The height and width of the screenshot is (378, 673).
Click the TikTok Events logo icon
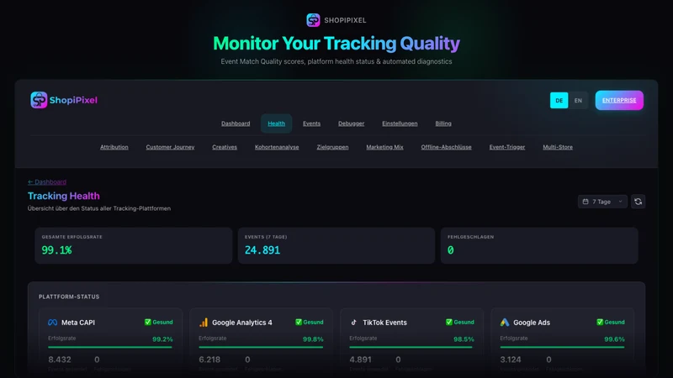pos(353,323)
